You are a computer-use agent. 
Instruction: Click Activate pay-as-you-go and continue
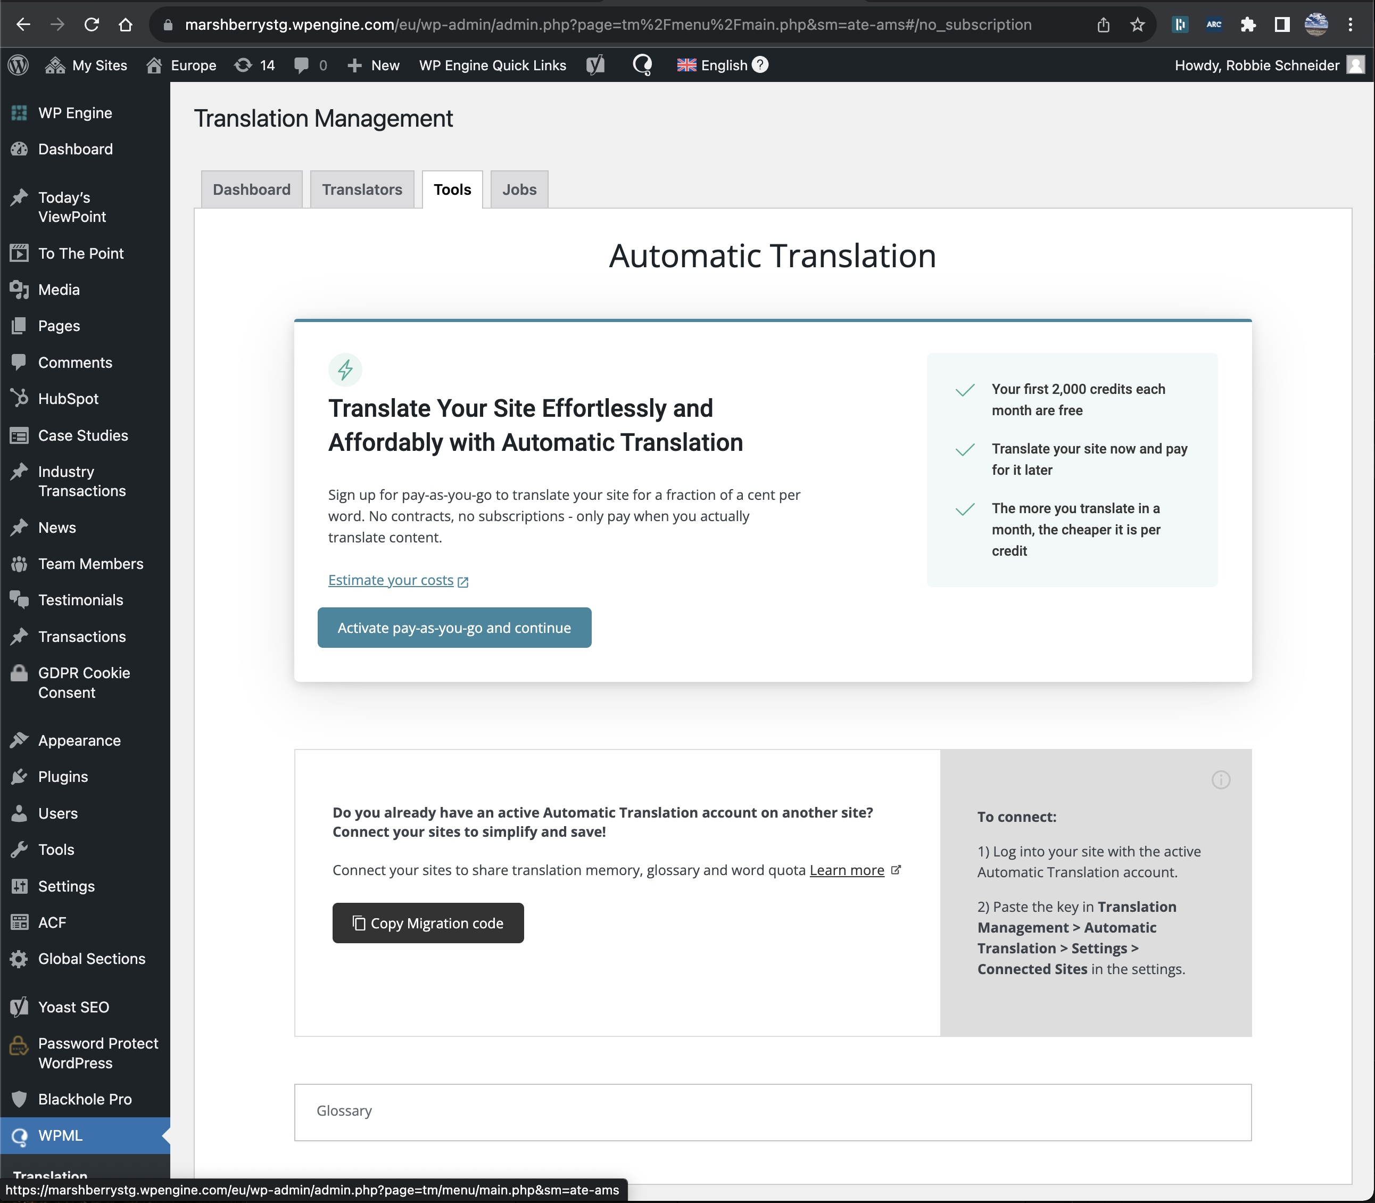pos(454,628)
